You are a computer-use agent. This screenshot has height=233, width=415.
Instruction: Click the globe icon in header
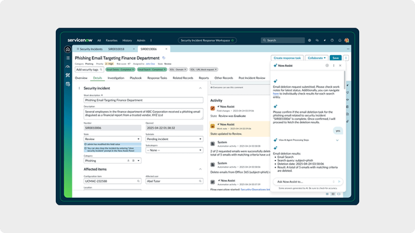coord(310,40)
